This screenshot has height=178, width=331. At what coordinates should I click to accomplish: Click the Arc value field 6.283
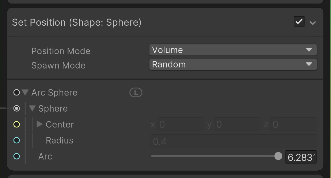[301, 157]
